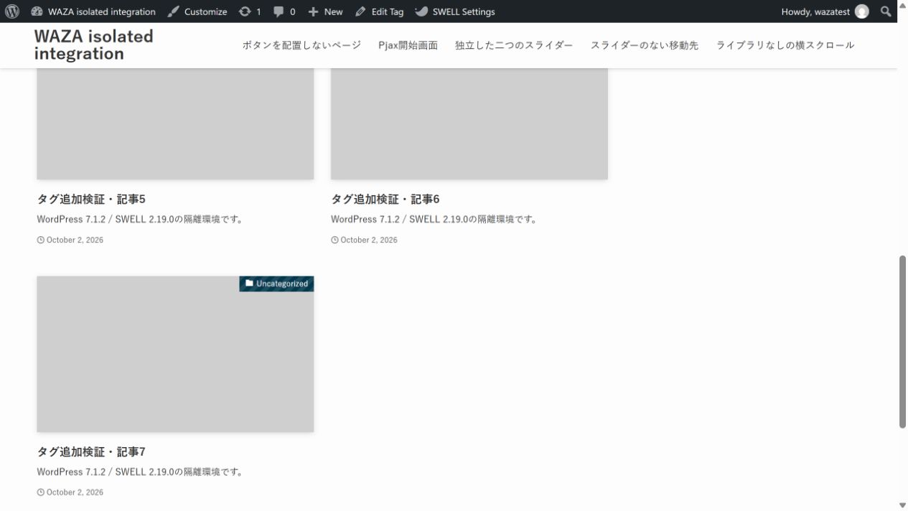
Task: Go to the Pjax開始画面 nav item
Action: [408, 45]
